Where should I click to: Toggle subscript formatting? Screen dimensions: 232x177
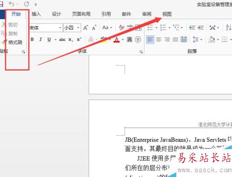tap(71, 40)
